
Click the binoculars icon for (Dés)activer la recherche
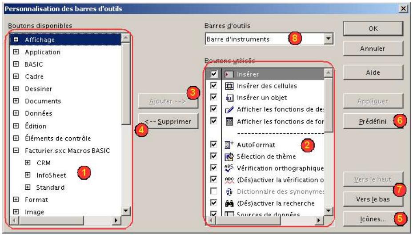click(229, 203)
